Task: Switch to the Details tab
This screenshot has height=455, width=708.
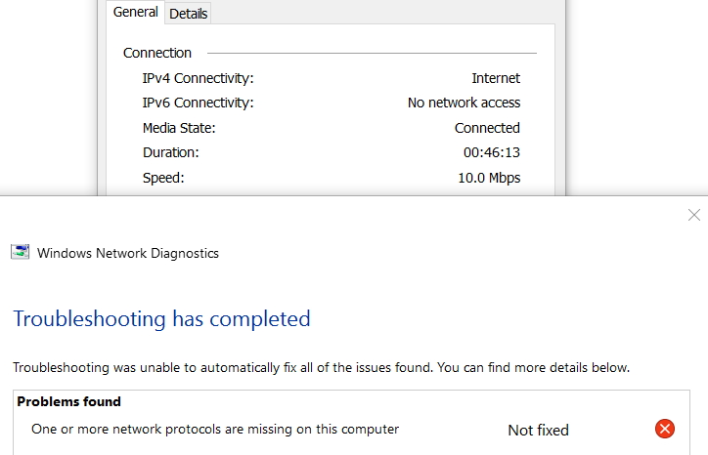Action: (189, 14)
